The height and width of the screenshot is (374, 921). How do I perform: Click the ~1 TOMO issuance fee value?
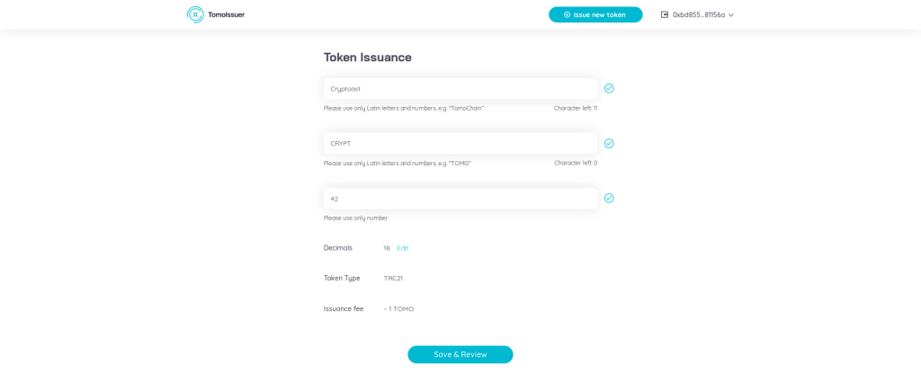[398, 309]
